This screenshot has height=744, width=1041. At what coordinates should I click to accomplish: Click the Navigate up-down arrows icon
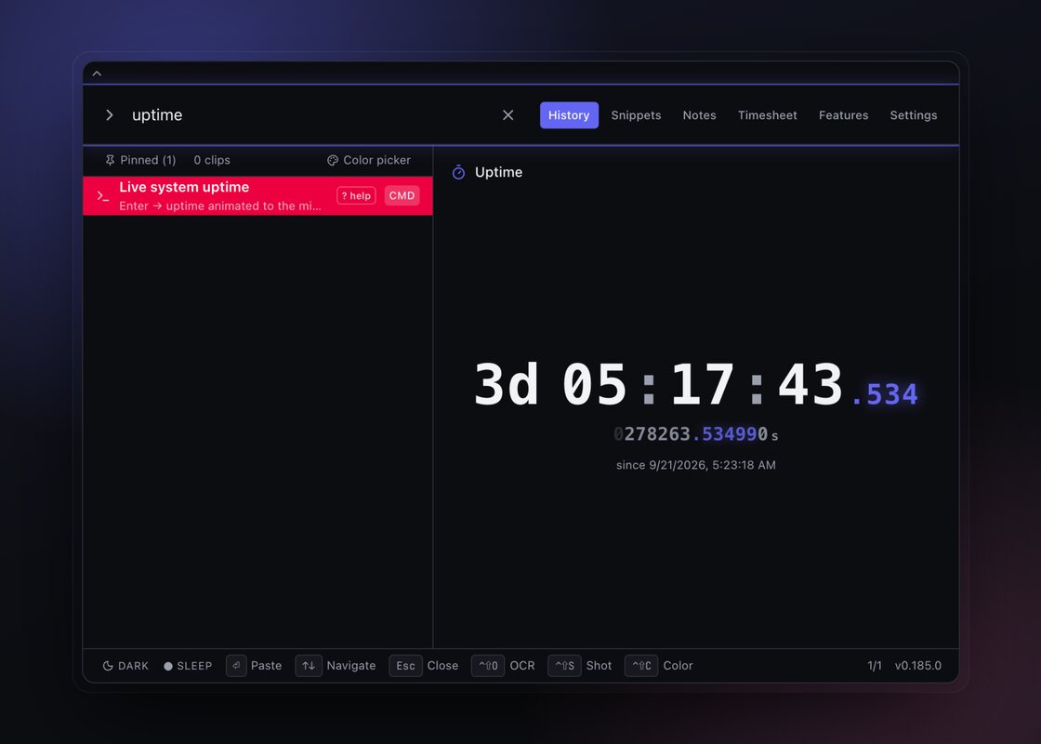pos(309,666)
